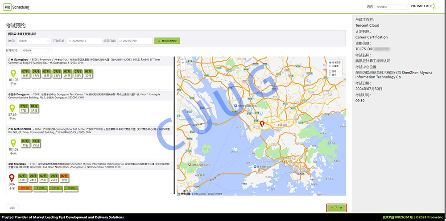Select 07月24日 tile for Dongguan center 7649
Viewport: 446px width, 221px height.
point(34,108)
